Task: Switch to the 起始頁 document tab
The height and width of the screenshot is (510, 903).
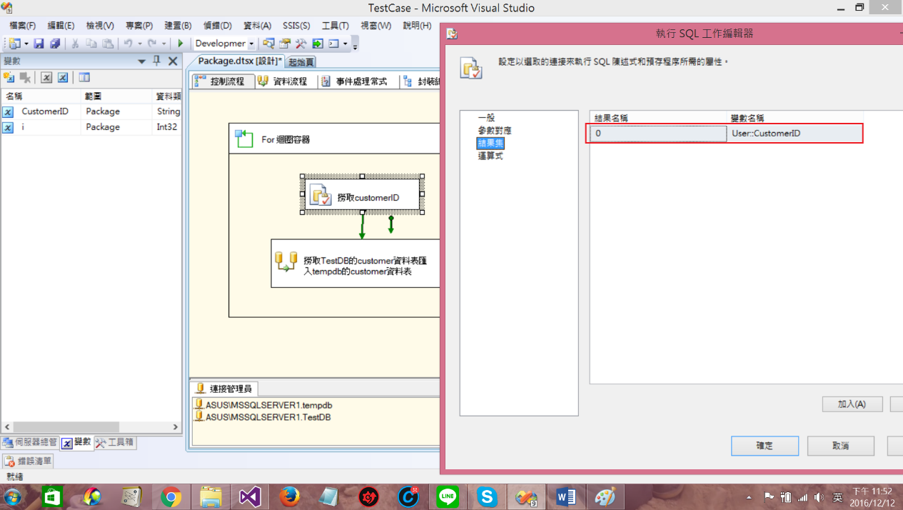Action: coord(302,62)
